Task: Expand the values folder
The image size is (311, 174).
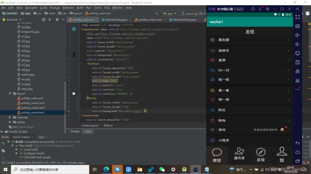Action: coord(10,122)
